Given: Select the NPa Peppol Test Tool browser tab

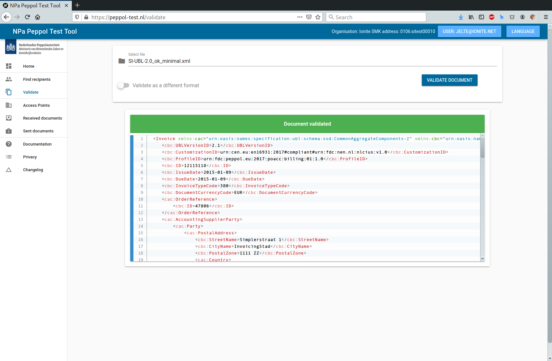Looking at the screenshot, I should click(35, 5).
